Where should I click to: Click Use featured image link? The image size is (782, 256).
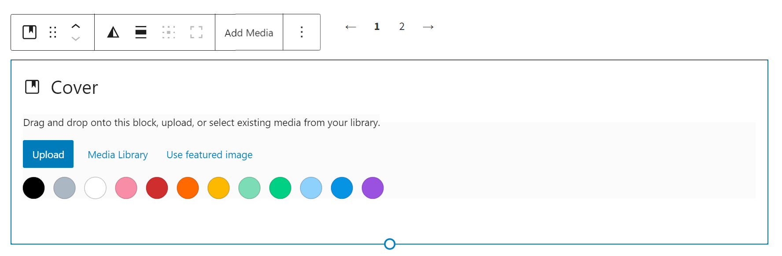[209, 155]
